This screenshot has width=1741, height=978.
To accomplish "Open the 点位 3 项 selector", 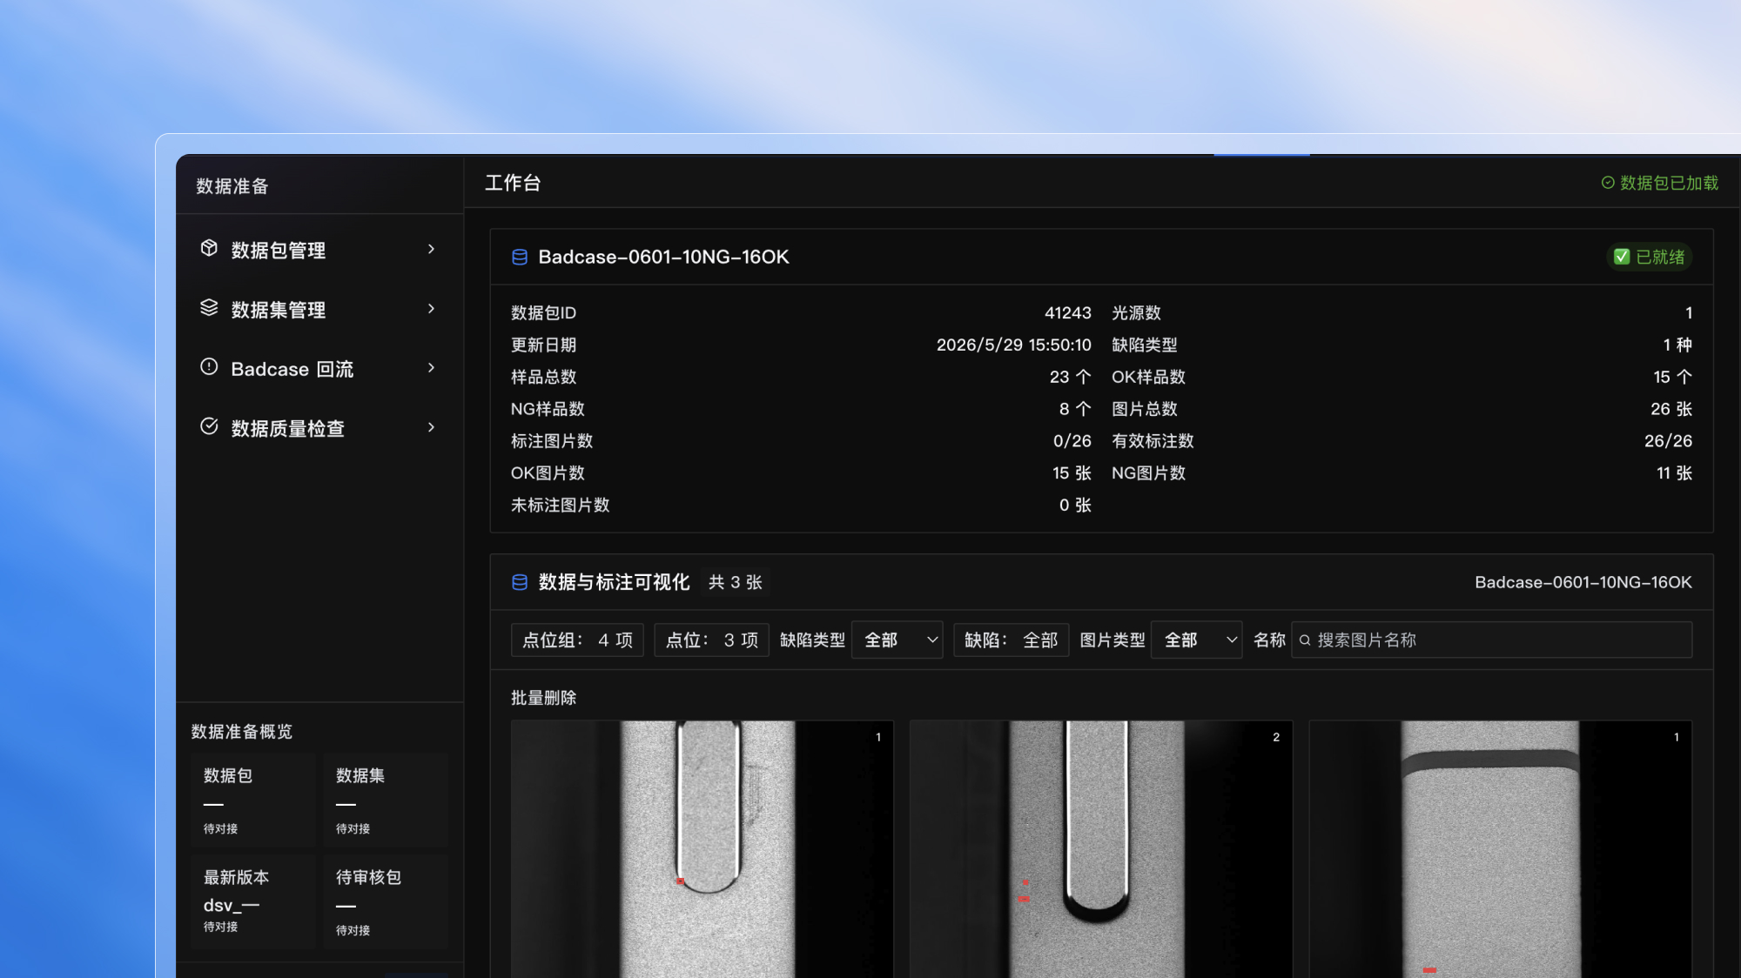I will [x=711, y=640].
